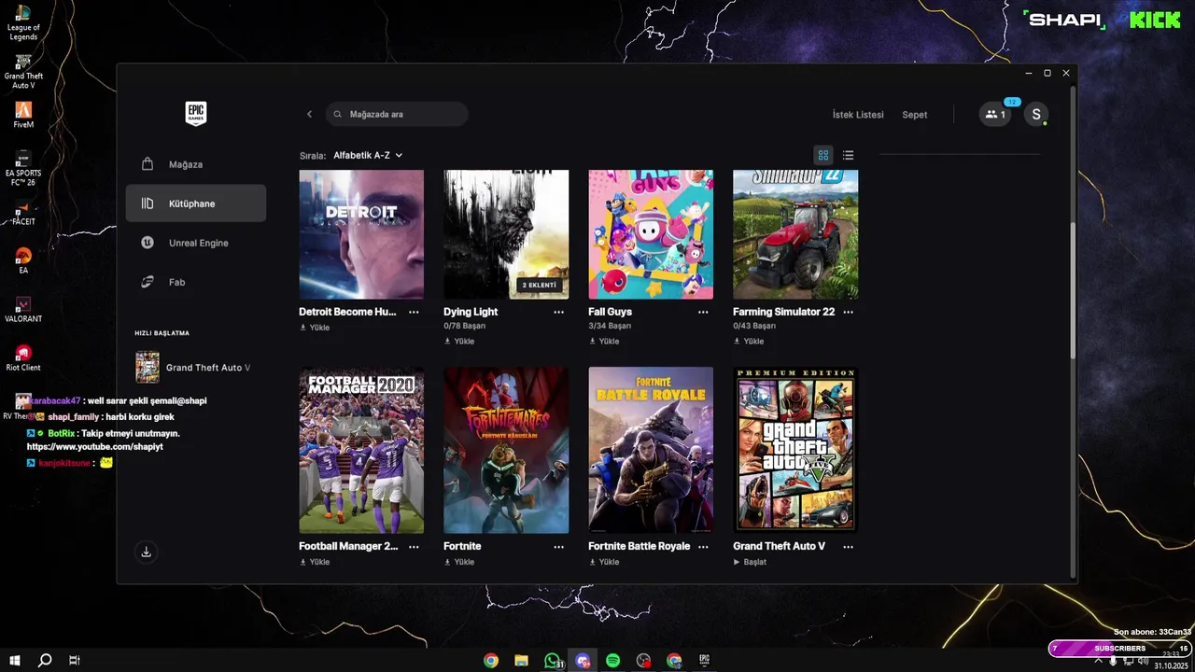Open Farming Simulator 22 cover thumbnail
The height and width of the screenshot is (672, 1195).
[x=795, y=234]
